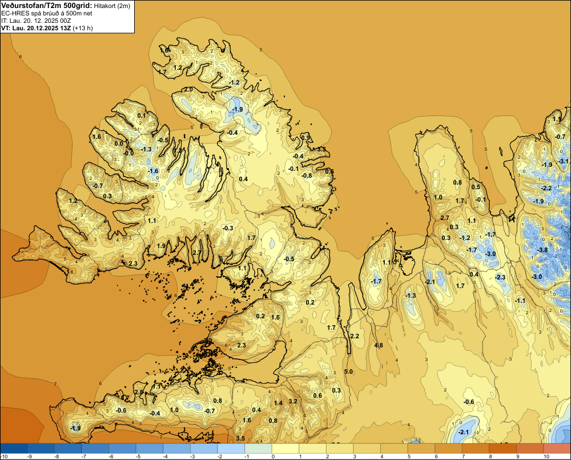
Task: Click the legend color swatch between -10 and -9
Action: 14,449
